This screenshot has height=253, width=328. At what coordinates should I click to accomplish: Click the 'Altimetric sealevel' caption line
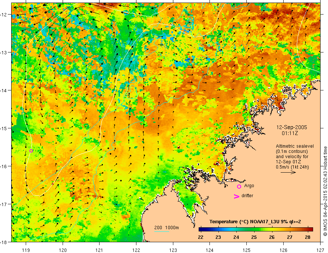point(295,146)
